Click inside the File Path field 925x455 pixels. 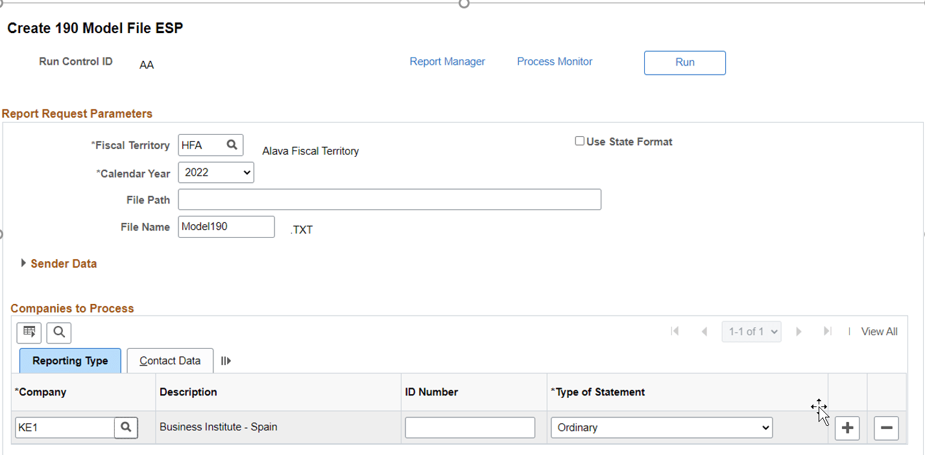pyautogui.click(x=389, y=199)
